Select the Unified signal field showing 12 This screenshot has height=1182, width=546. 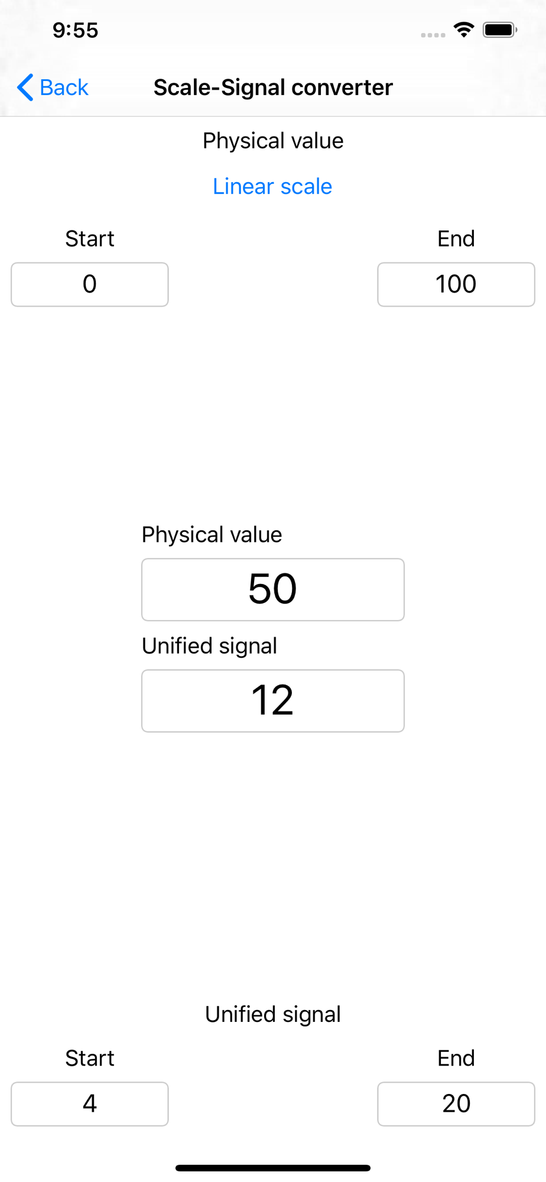[273, 700]
